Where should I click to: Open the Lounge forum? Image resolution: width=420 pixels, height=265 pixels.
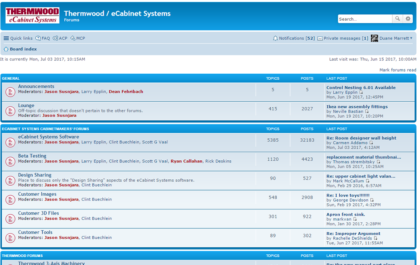(x=26, y=106)
